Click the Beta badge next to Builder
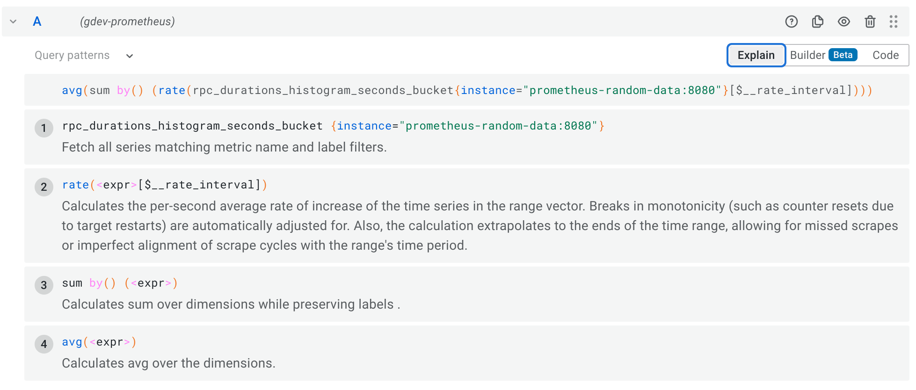The image size is (916, 390). point(843,55)
